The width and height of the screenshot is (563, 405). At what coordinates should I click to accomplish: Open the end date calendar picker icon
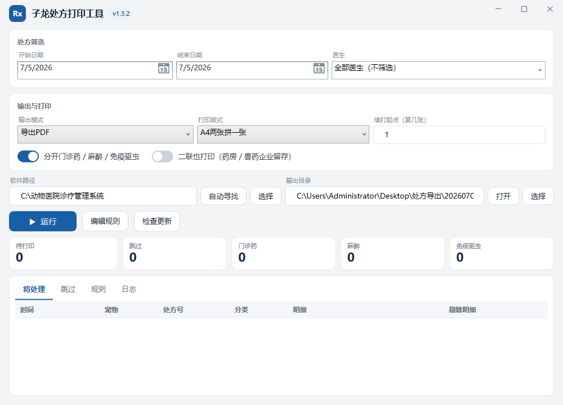pyautogui.click(x=319, y=68)
